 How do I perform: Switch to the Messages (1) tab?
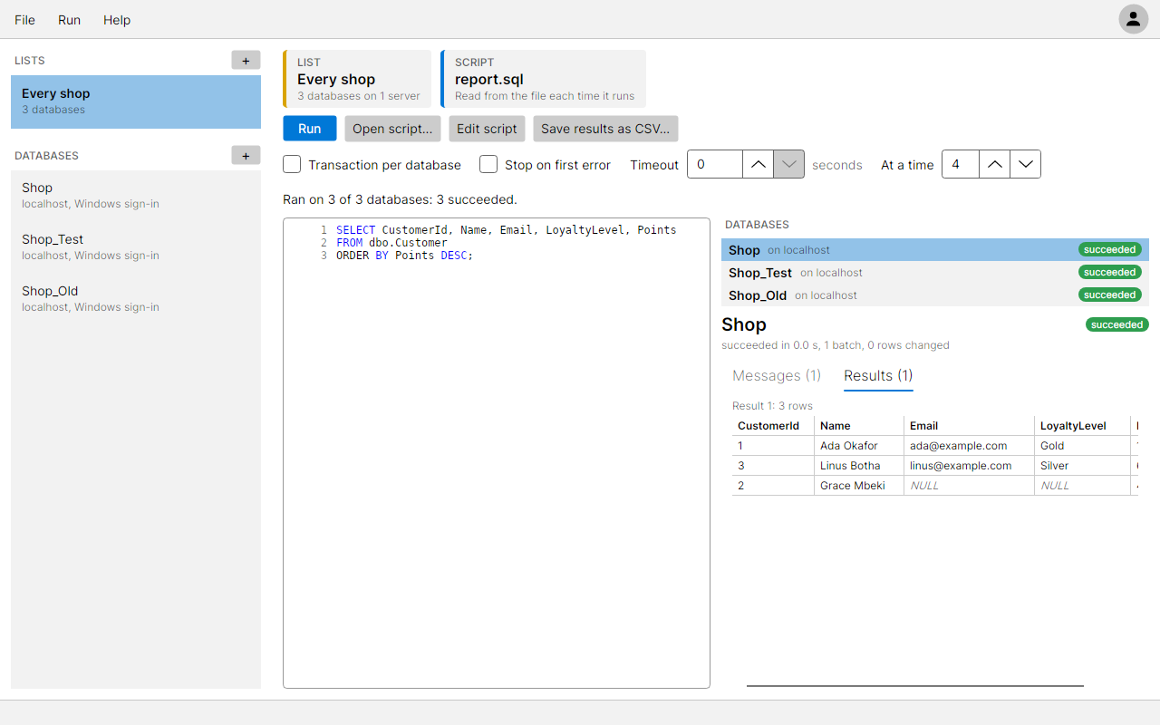point(777,375)
